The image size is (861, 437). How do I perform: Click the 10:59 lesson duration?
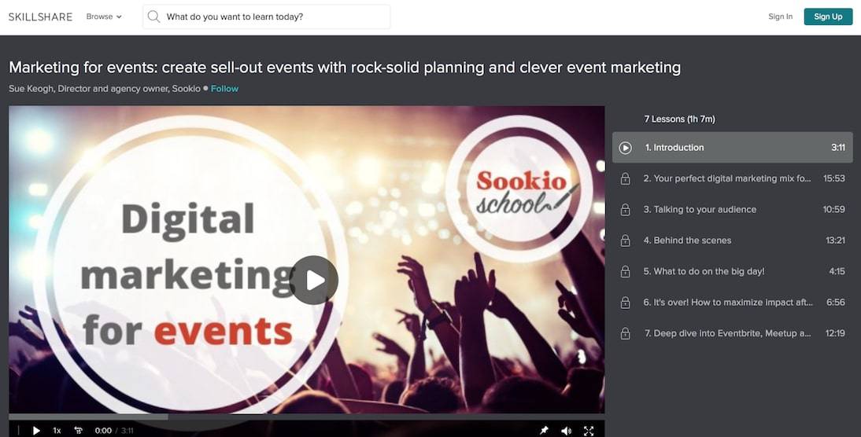pos(834,209)
